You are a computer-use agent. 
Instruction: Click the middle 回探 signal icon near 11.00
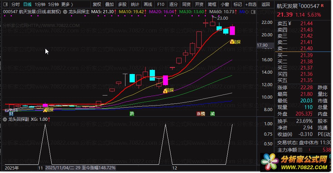click(165, 91)
